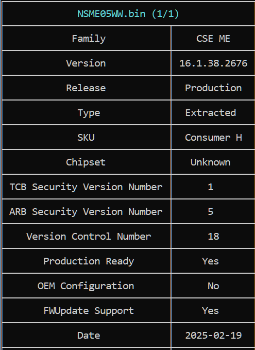Select the Production Ready label
The image size is (255, 350).
(89, 261)
